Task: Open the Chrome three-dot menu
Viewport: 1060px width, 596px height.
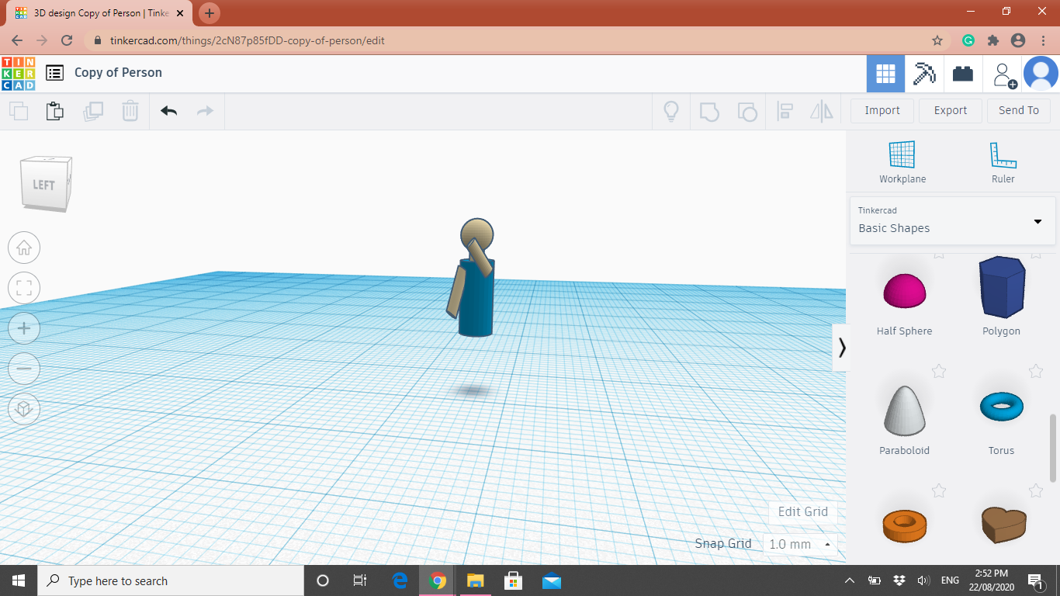Action: pos(1042,40)
